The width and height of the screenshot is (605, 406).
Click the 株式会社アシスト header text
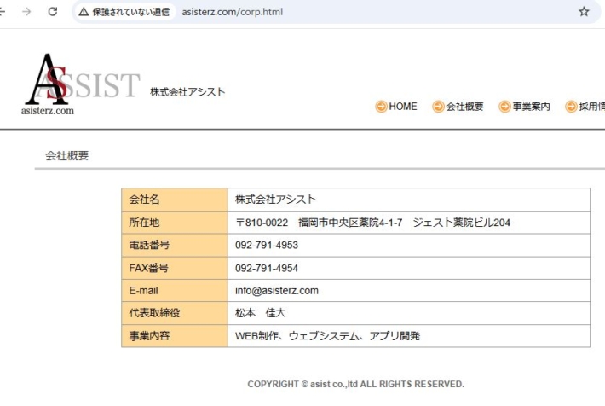pyautogui.click(x=187, y=92)
